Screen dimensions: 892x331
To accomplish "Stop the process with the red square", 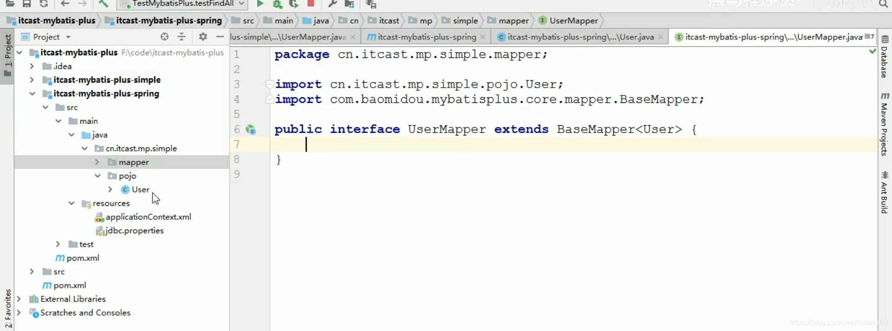I will point(311,4).
